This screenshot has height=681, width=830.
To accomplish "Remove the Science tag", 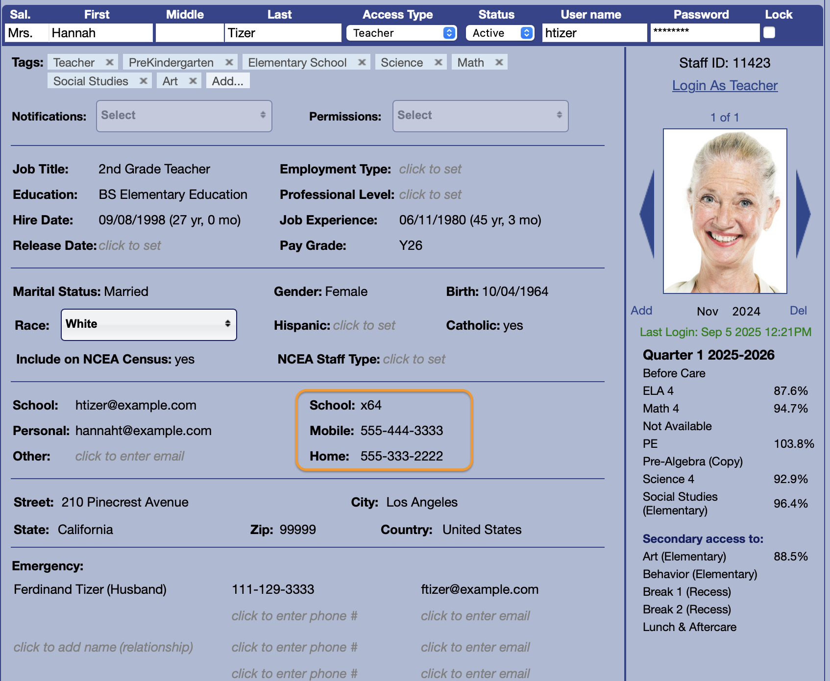I will coord(439,62).
